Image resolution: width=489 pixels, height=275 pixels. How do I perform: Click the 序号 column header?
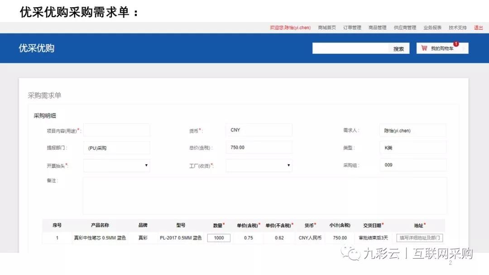click(x=57, y=225)
